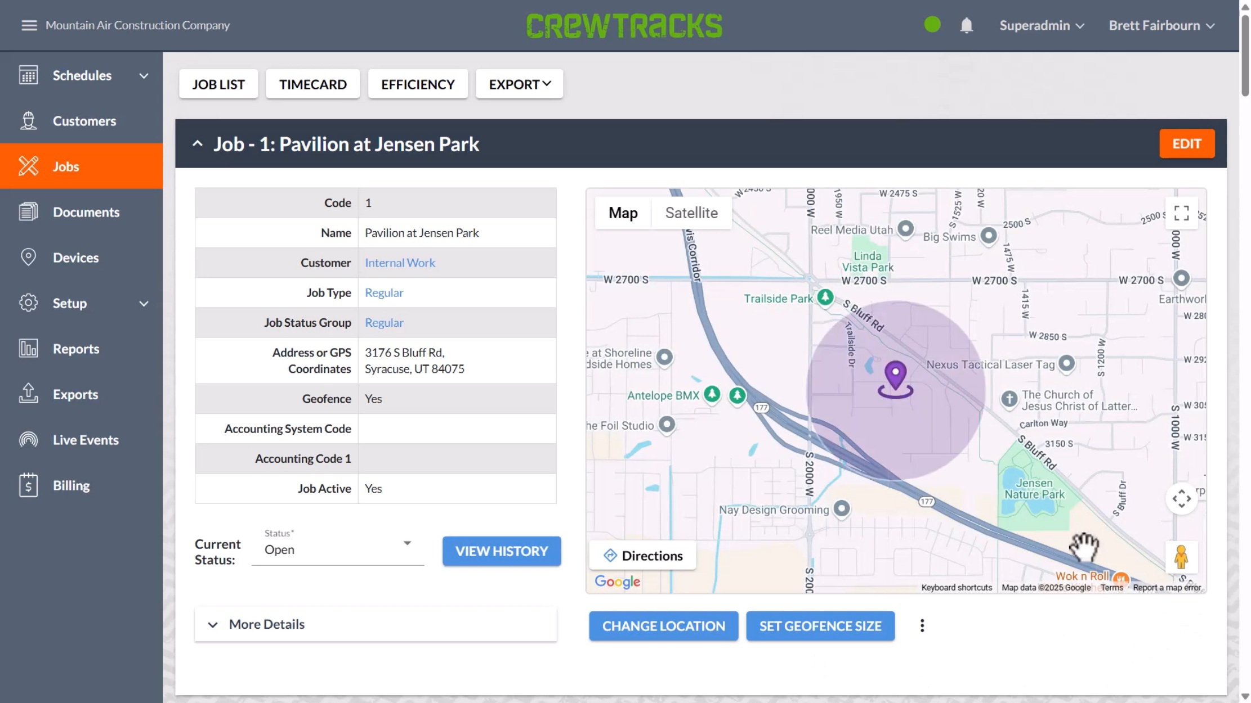The image size is (1251, 703).
Task: Expand the More Details section
Action: tap(376, 624)
